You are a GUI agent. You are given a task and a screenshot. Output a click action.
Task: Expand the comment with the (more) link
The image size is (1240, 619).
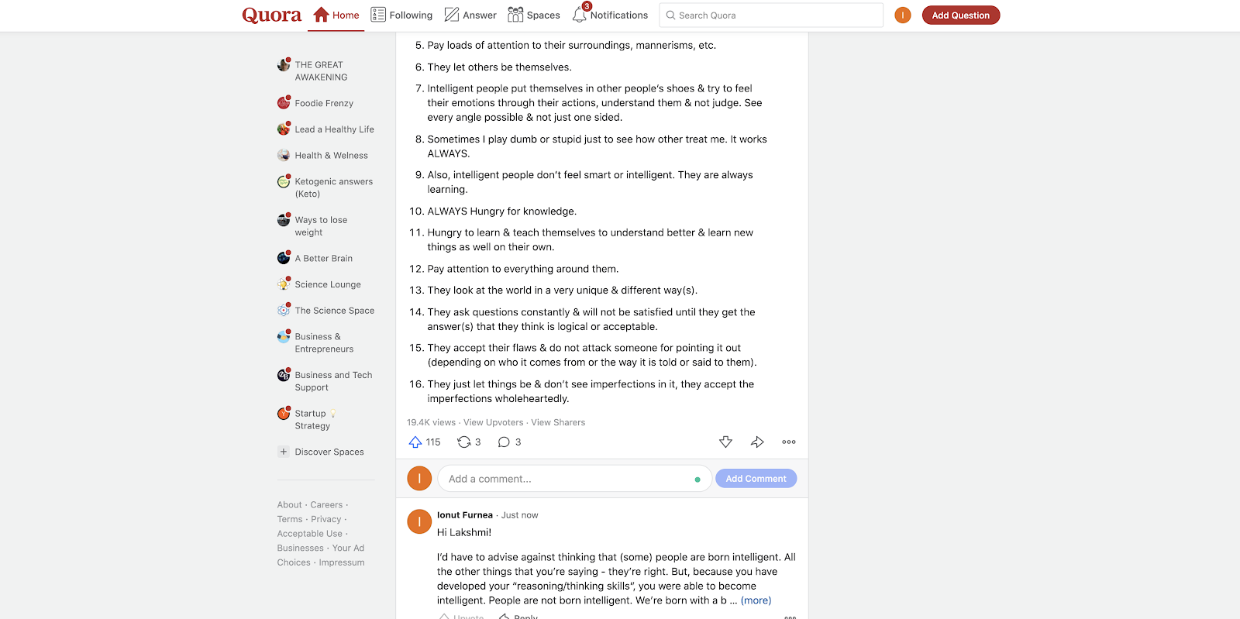coord(756,600)
